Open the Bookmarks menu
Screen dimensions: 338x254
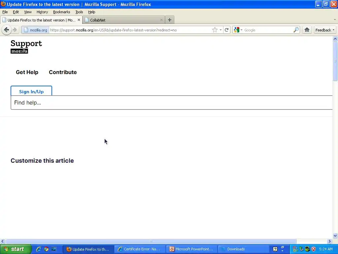click(61, 12)
